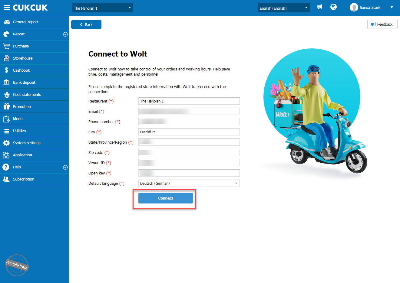400x283 pixels.
Task: Open The Hanoian 1 branch dropdown
Action: [103, 8]
